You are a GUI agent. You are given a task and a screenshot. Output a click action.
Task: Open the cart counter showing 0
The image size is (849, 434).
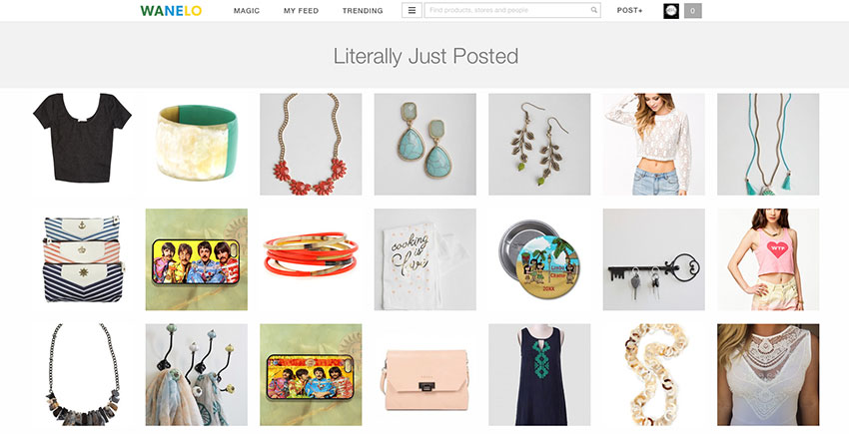point(692,11)
